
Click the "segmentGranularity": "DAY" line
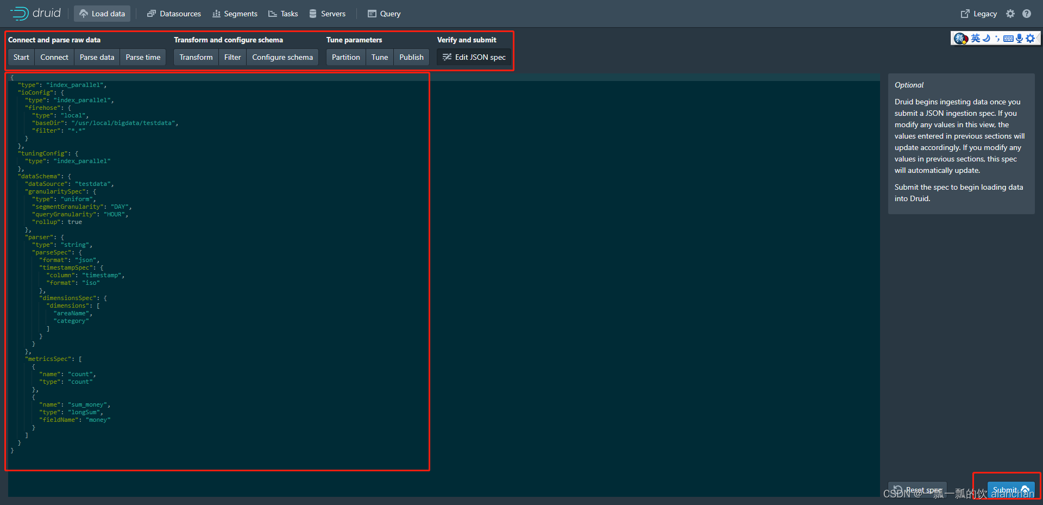coord(81,207)
